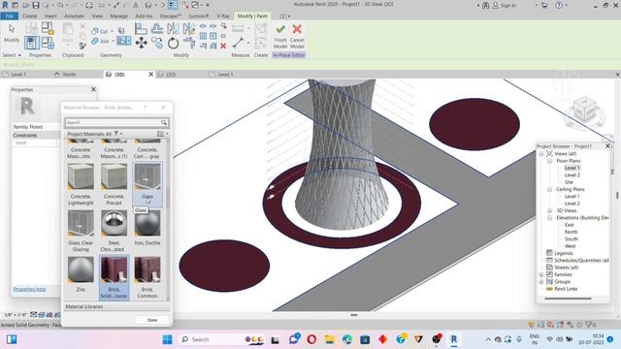The width and height of the screenshot is (621, 349).
Task: Expand the Families tree node
Action: pyautogui.click(x=541, y=274)
